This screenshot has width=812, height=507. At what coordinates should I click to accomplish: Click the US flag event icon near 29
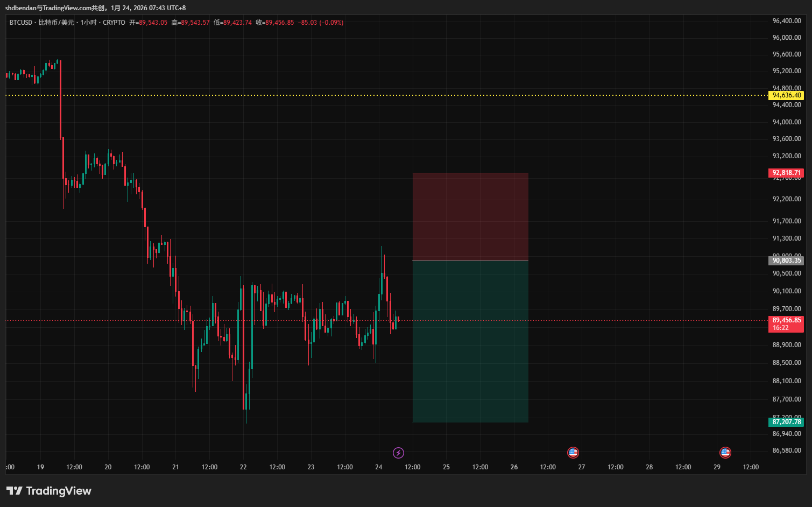click(x=725, y=453)
